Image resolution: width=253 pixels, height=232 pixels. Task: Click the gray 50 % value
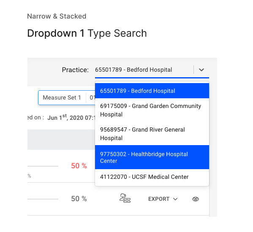pos(79,199)
